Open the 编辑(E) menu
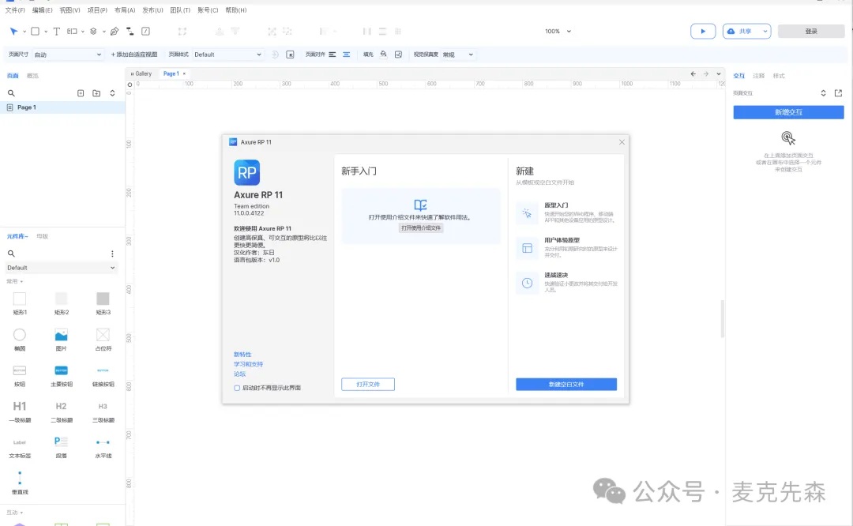The width and height of the screenshot is (853, 526). pyautogui.click(x=43, y=10)
